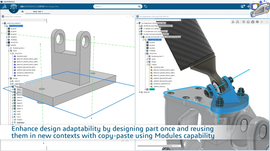This screenshot has height=151, width=270.
Task: Click Outputs icon in right tree
Action: 149,65
